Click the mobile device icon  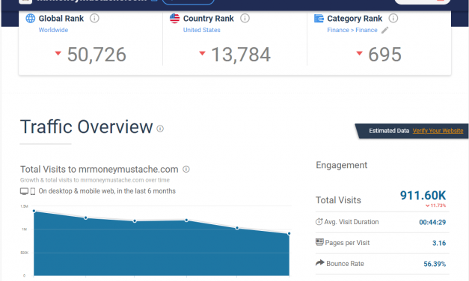tap(33, 191)
